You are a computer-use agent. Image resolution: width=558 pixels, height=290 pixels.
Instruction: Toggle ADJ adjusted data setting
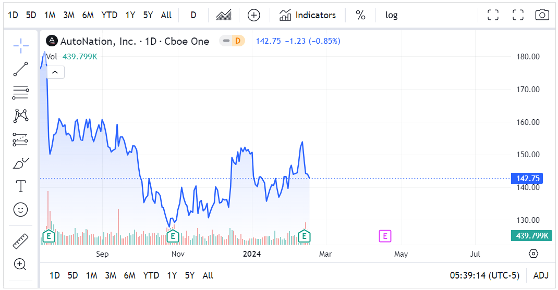[541, 275]
